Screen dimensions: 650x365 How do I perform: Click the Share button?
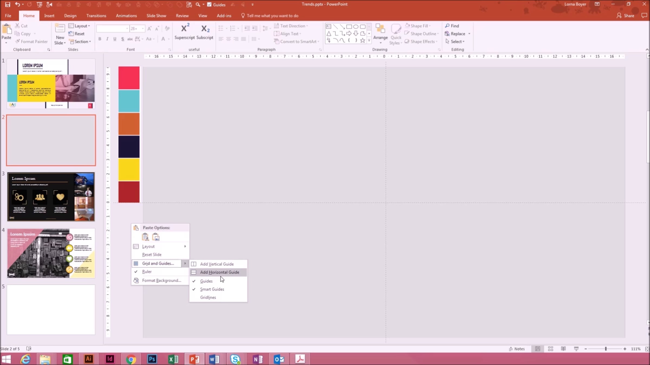pos(625,16)
